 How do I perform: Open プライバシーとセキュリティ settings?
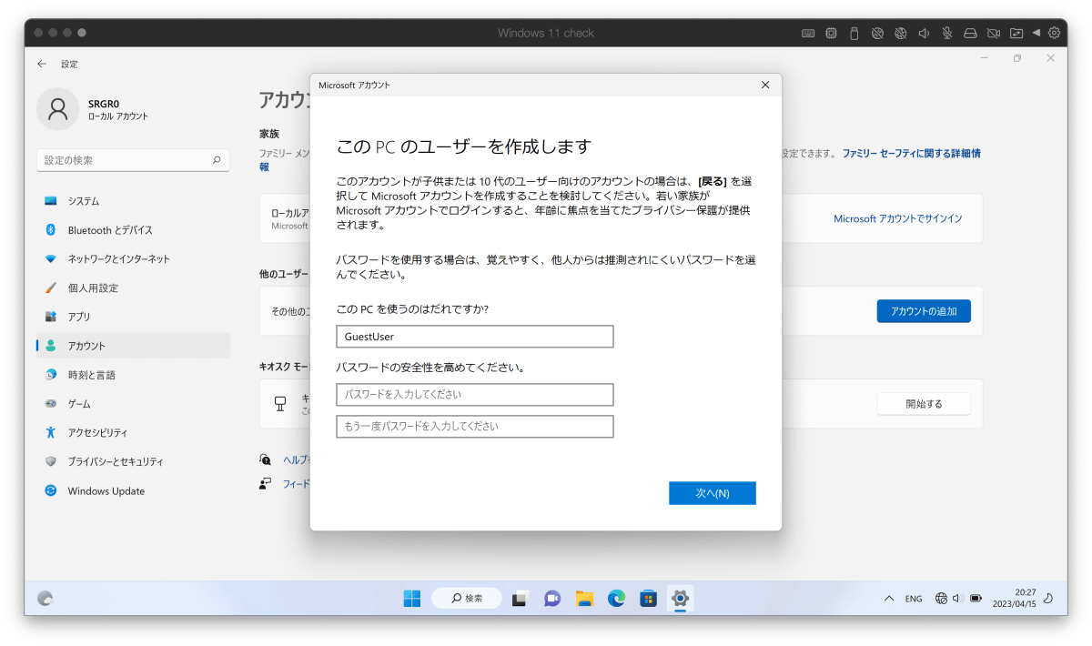(133, 462)
